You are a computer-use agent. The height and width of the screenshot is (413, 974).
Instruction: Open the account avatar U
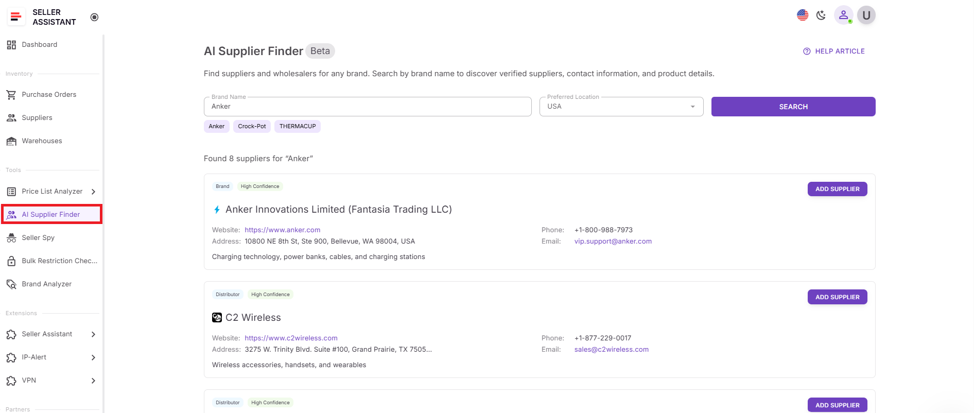866,15
